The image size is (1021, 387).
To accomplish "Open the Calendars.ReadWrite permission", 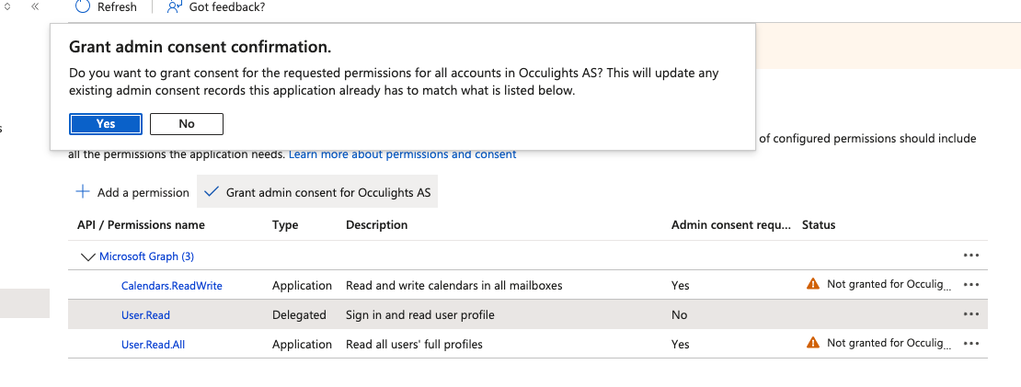I will (172, 286).
